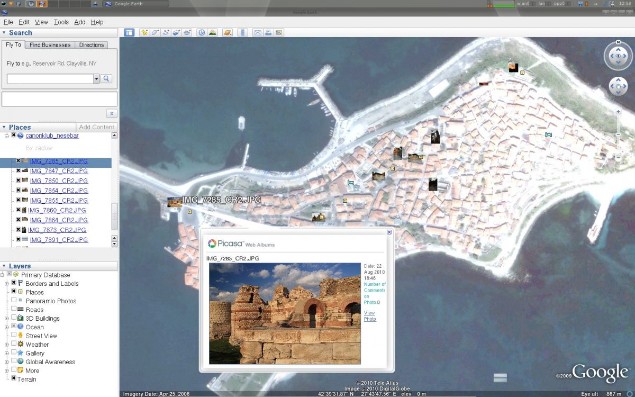Collapse the Places panel
635x397 pixels.
click(x=4, y=127)
